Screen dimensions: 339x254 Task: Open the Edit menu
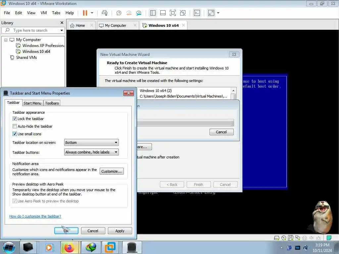[19, 13]
